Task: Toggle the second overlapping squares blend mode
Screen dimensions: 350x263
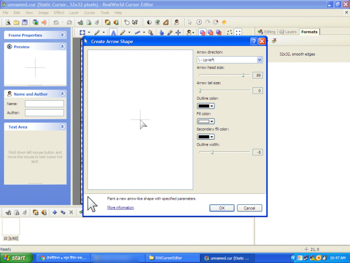Action: tap(210, 33)
